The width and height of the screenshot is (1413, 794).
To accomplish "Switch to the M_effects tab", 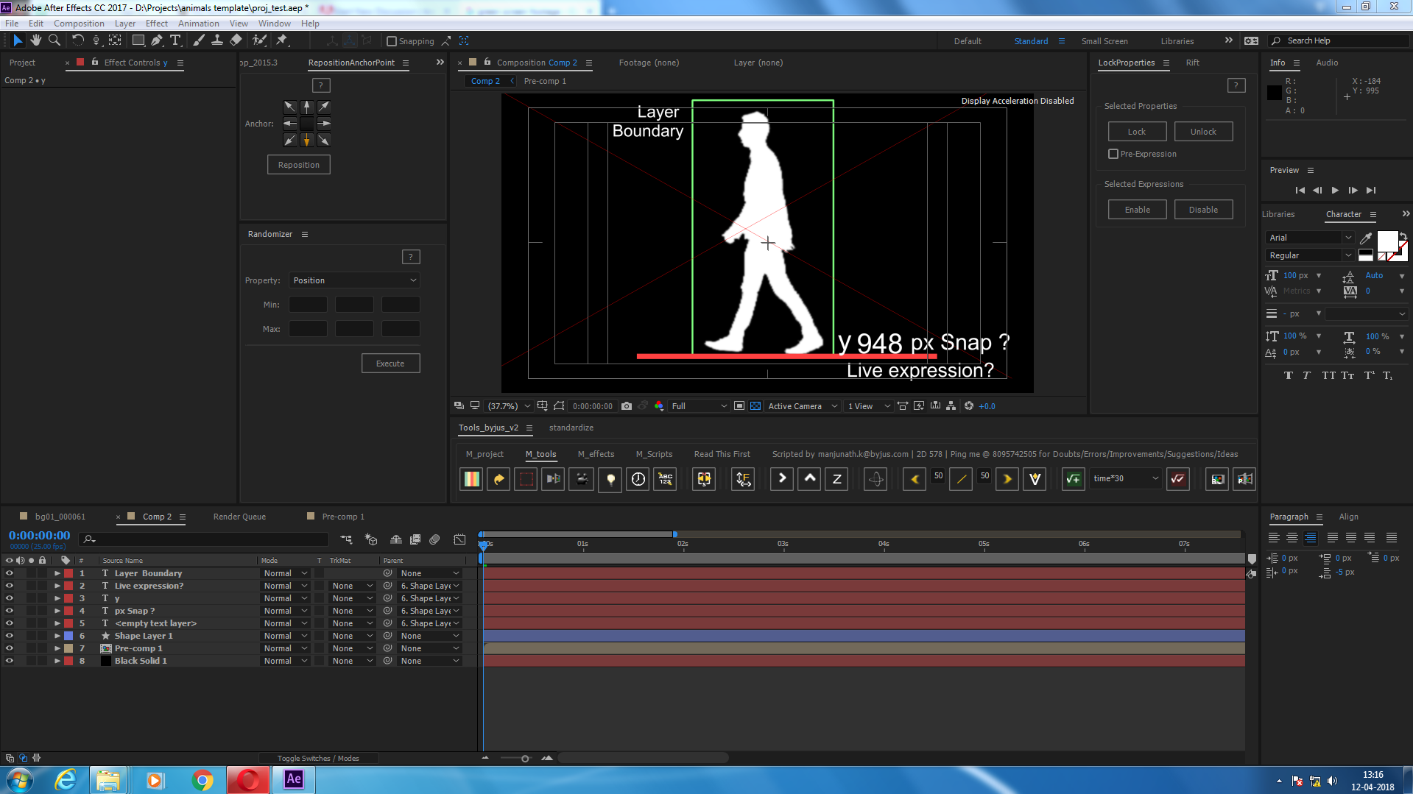I will (596, 454).
